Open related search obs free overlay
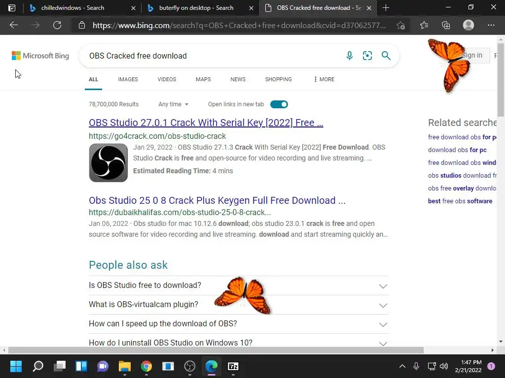 [462, 188]
